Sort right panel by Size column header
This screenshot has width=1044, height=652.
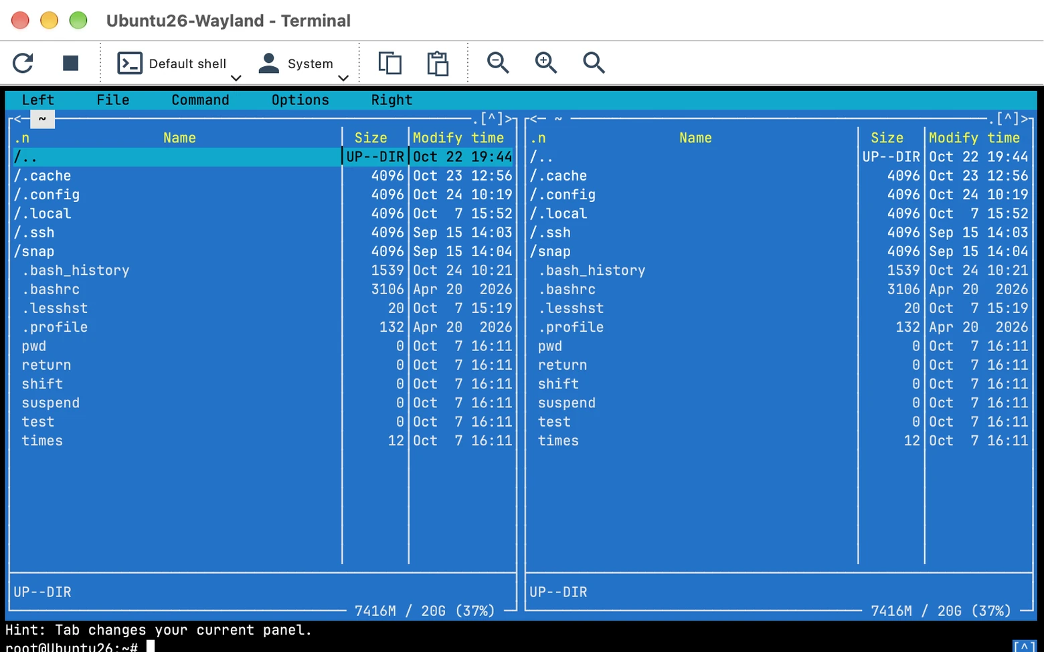[x=887, y=138]
